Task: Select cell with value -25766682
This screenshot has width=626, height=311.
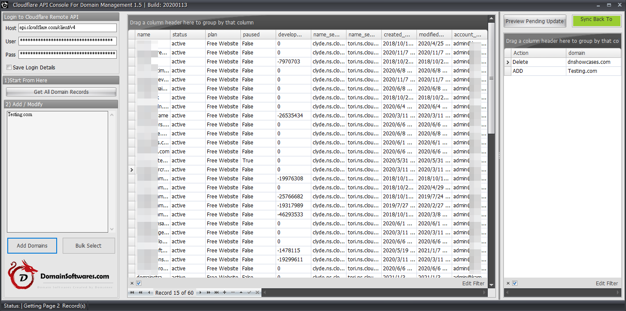Action: [294, 197]
